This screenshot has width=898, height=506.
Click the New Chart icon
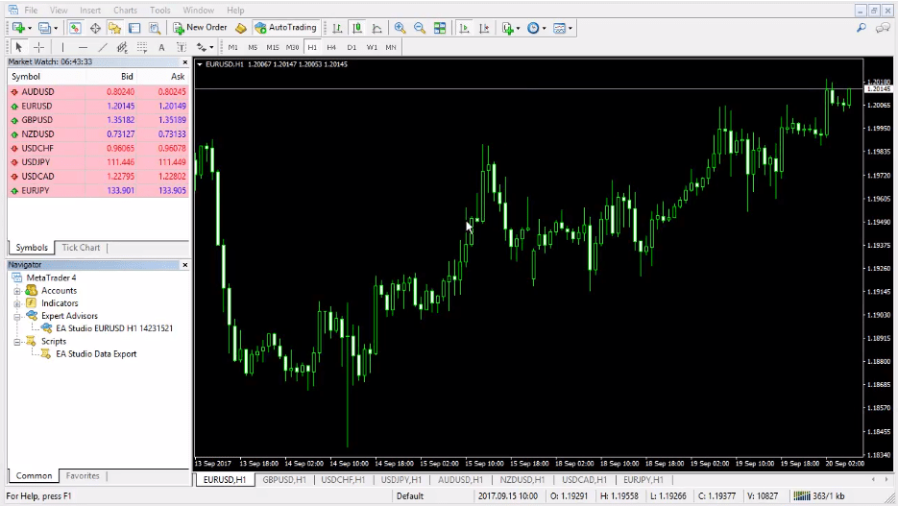pyautogui.click(x=18, y=28)
